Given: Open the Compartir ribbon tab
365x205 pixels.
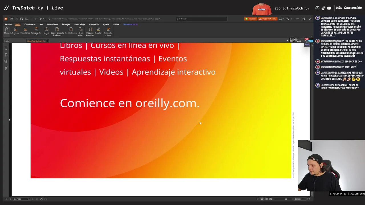Looking at the screenshot, I should (x=94, y=24).
